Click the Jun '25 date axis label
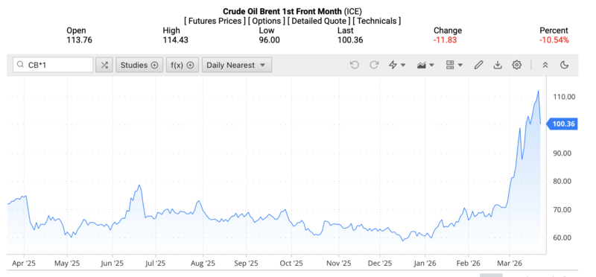 pos(112,263)
